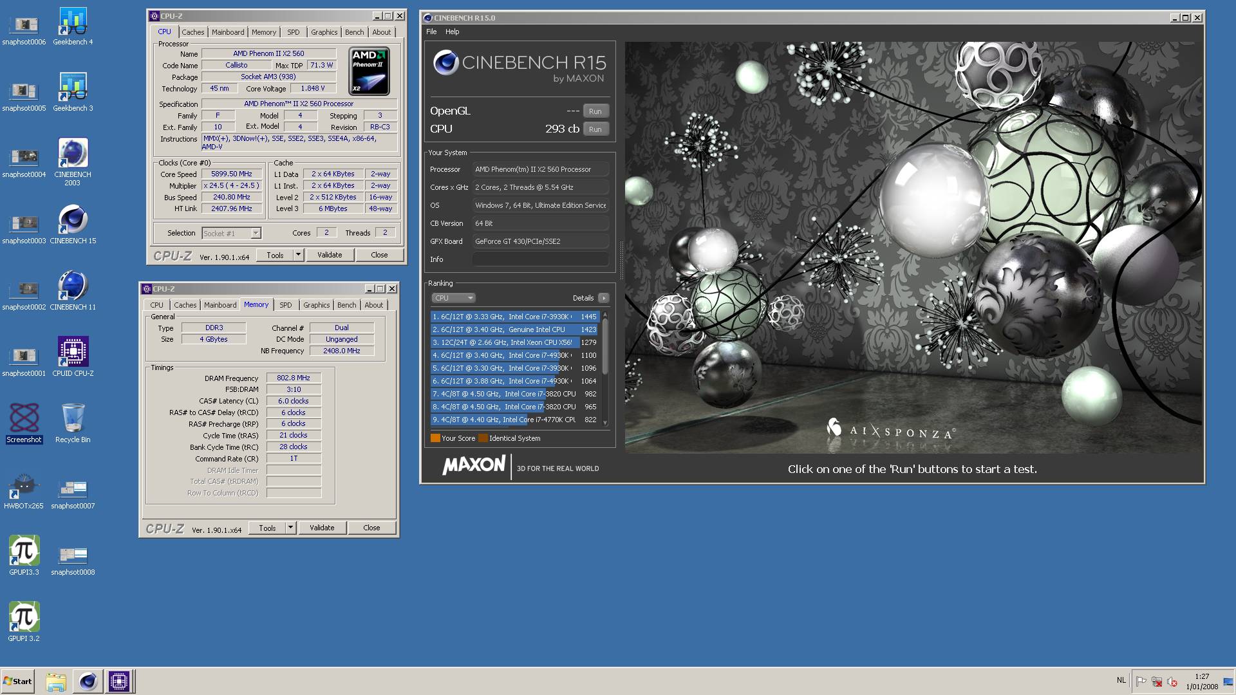
Task: Open Cinebench File menu
Action: pyautogui.click(x=431, y=32)
